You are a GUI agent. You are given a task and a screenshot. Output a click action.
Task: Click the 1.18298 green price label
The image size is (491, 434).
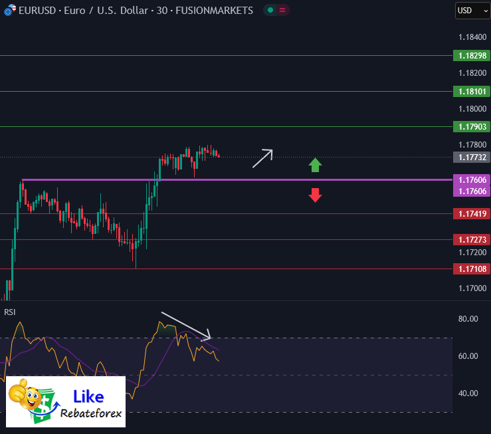[472, 56]
